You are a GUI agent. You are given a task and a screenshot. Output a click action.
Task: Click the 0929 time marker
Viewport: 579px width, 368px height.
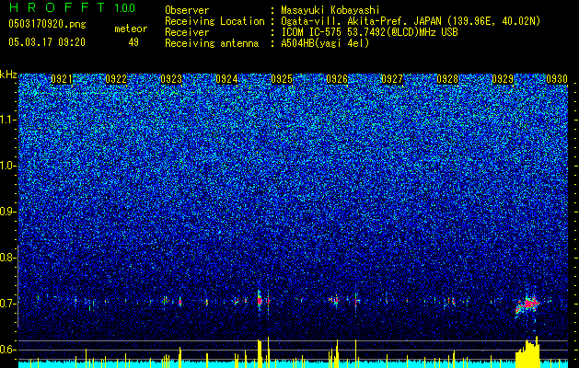pos(503,79)
